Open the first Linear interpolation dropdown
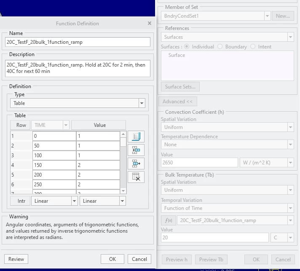 [75, 201]
